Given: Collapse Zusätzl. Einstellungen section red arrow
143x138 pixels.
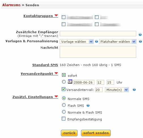Looking at the screenshot, I should (x=56, y=97).
